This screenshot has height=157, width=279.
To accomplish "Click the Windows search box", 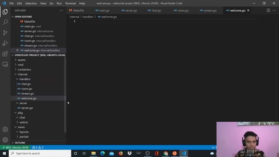I will pos(40,153).
